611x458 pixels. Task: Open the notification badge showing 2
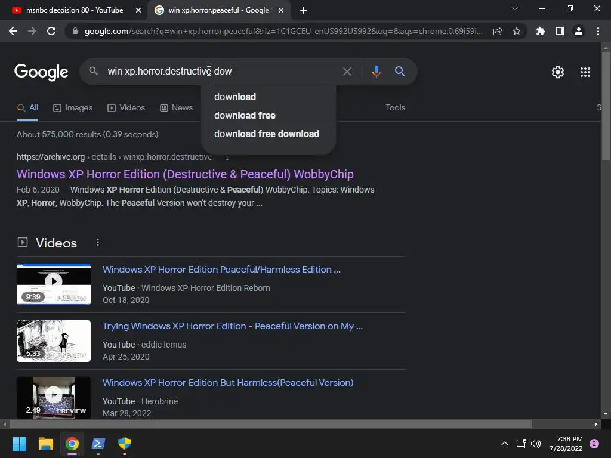(594, 444)
